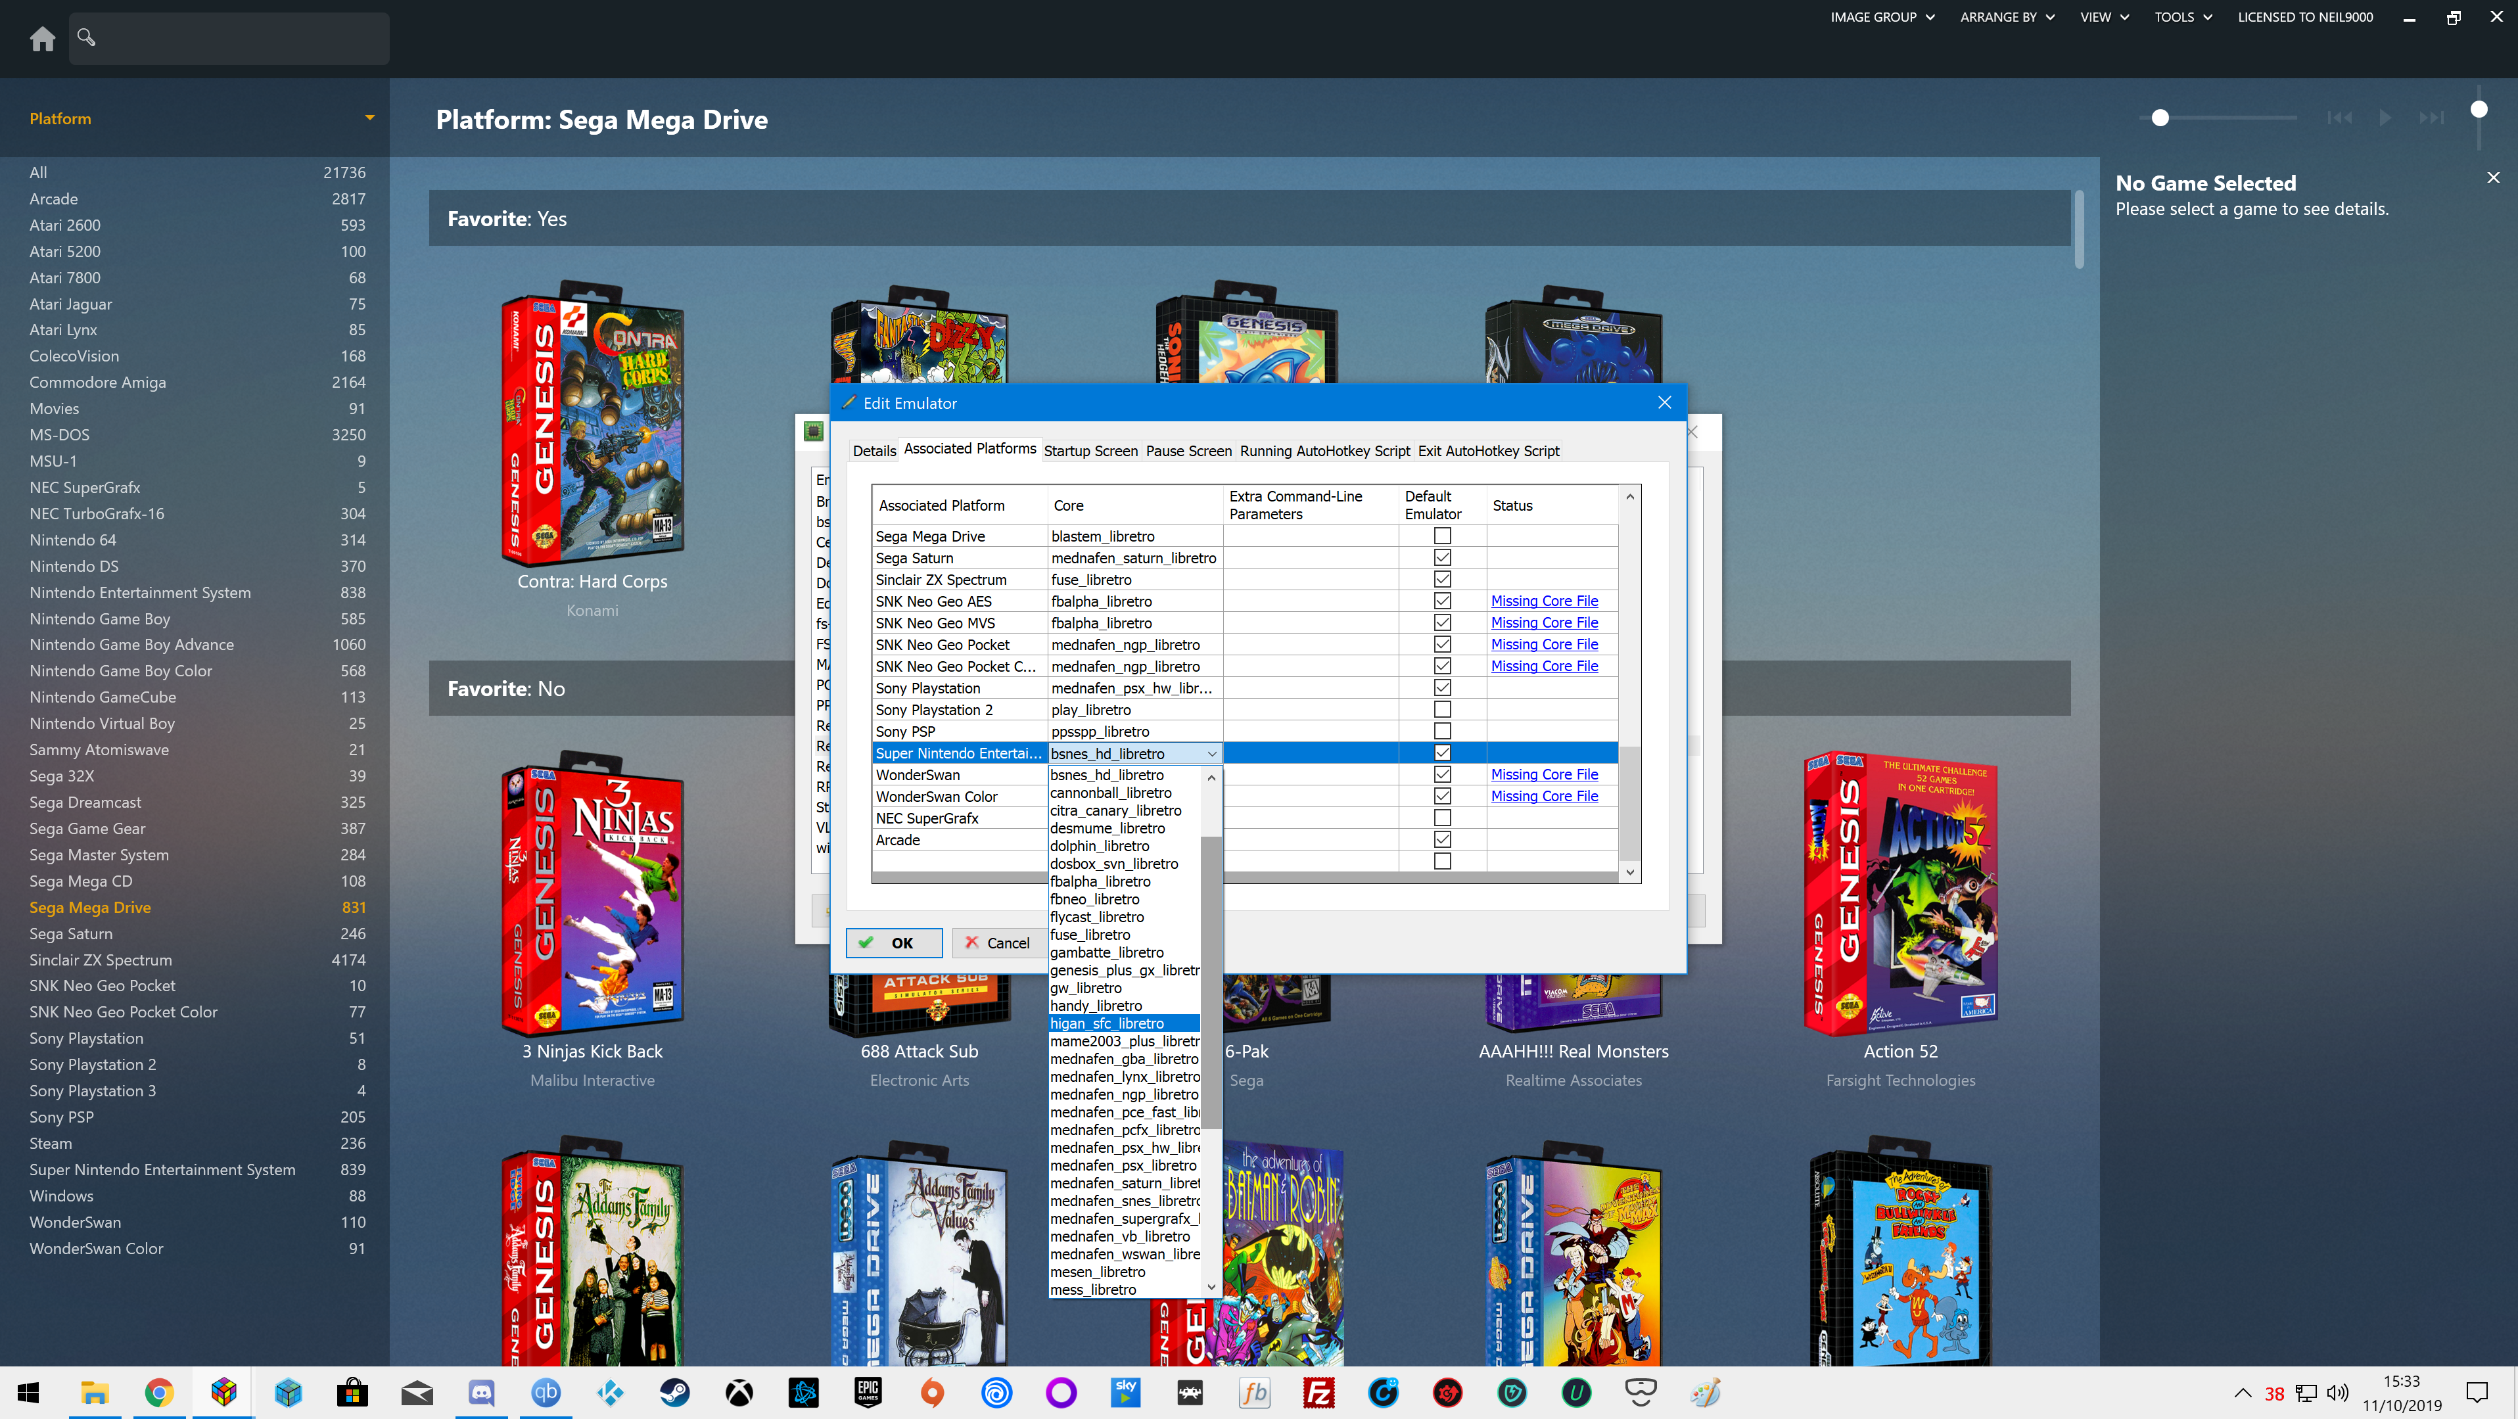Screen dimensions: 2518x1419
Task: Open Kodi from the taskbar
Action: tap(610, 1393)
